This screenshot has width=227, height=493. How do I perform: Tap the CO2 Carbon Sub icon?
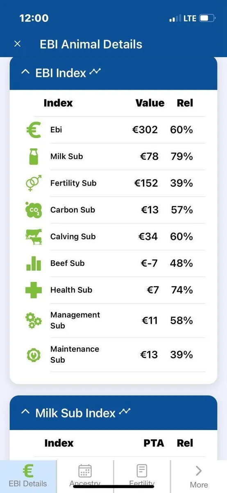pyautogui.click(x=33, y=210)
